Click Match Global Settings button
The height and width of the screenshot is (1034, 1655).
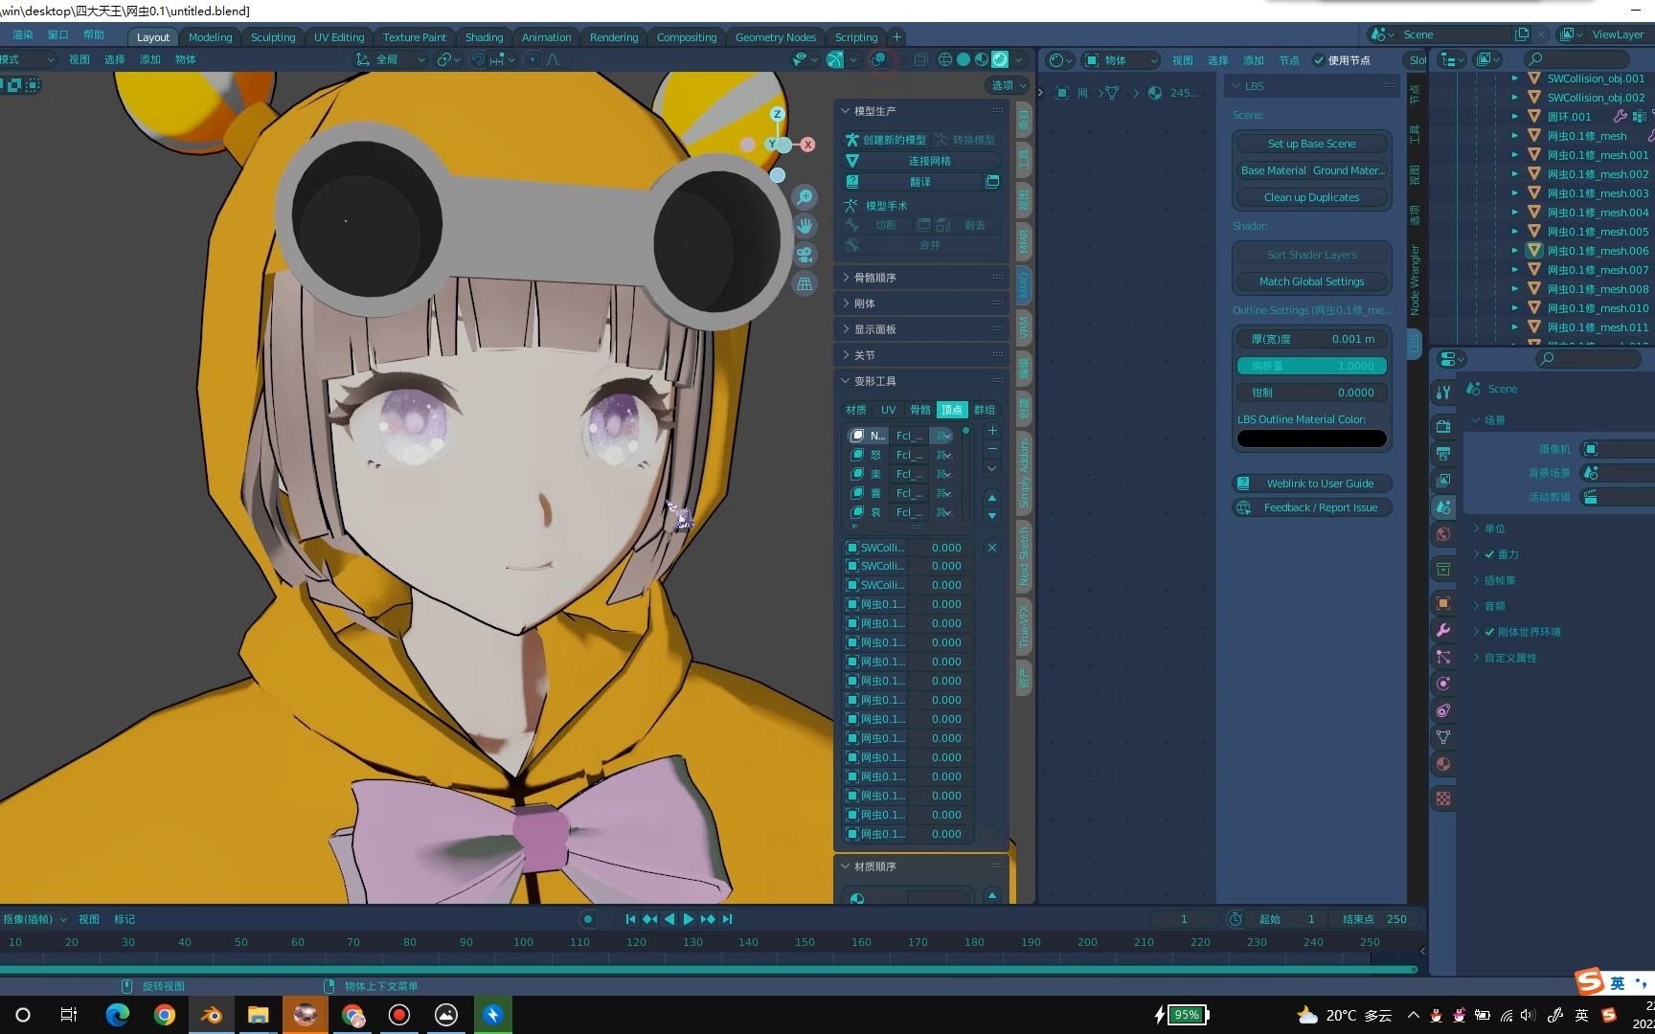(x=1311, y=281)
